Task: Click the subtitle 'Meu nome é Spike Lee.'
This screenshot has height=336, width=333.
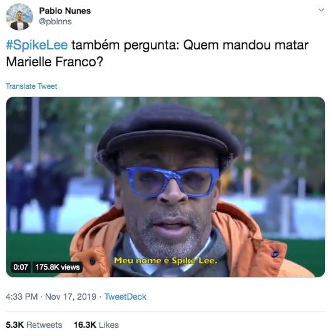Action: coord(165,260)
